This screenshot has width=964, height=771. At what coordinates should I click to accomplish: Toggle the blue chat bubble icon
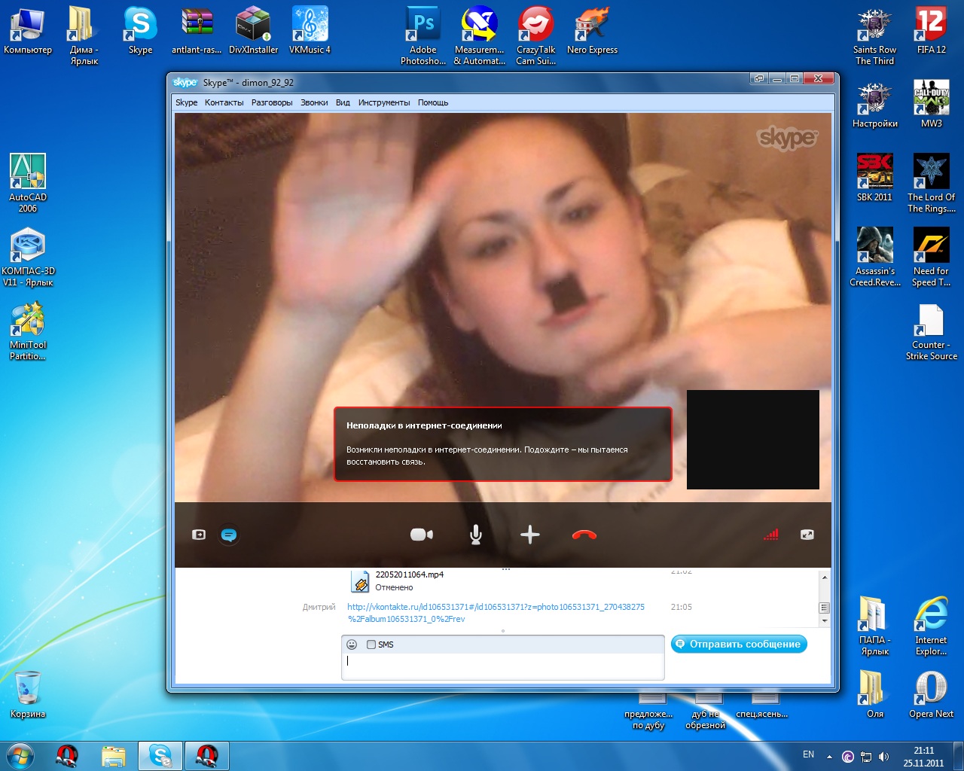pos(229,535)
